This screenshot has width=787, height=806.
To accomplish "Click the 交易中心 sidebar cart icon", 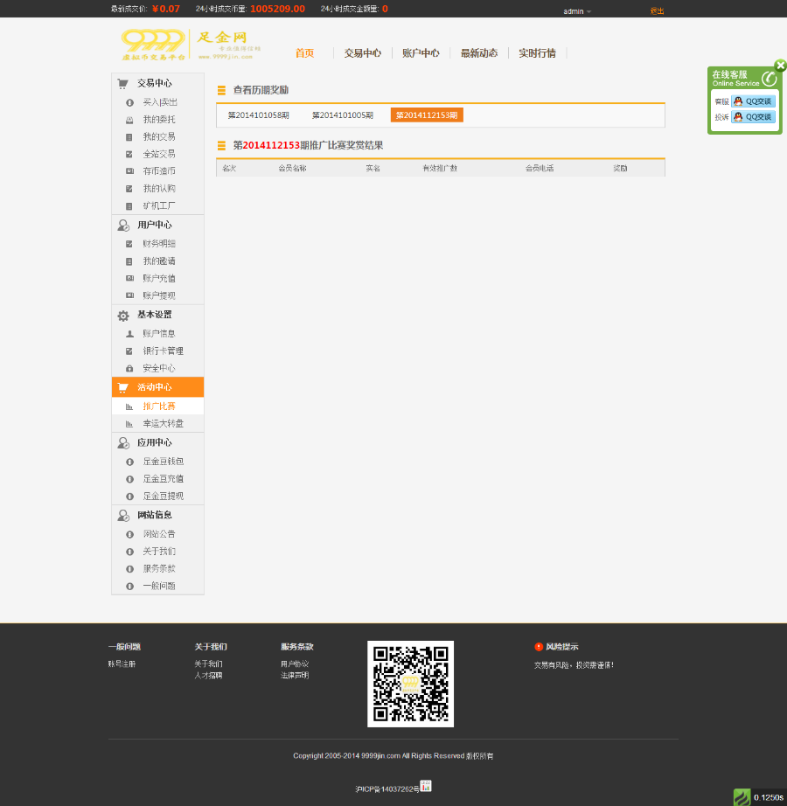I will pos(122,83).
